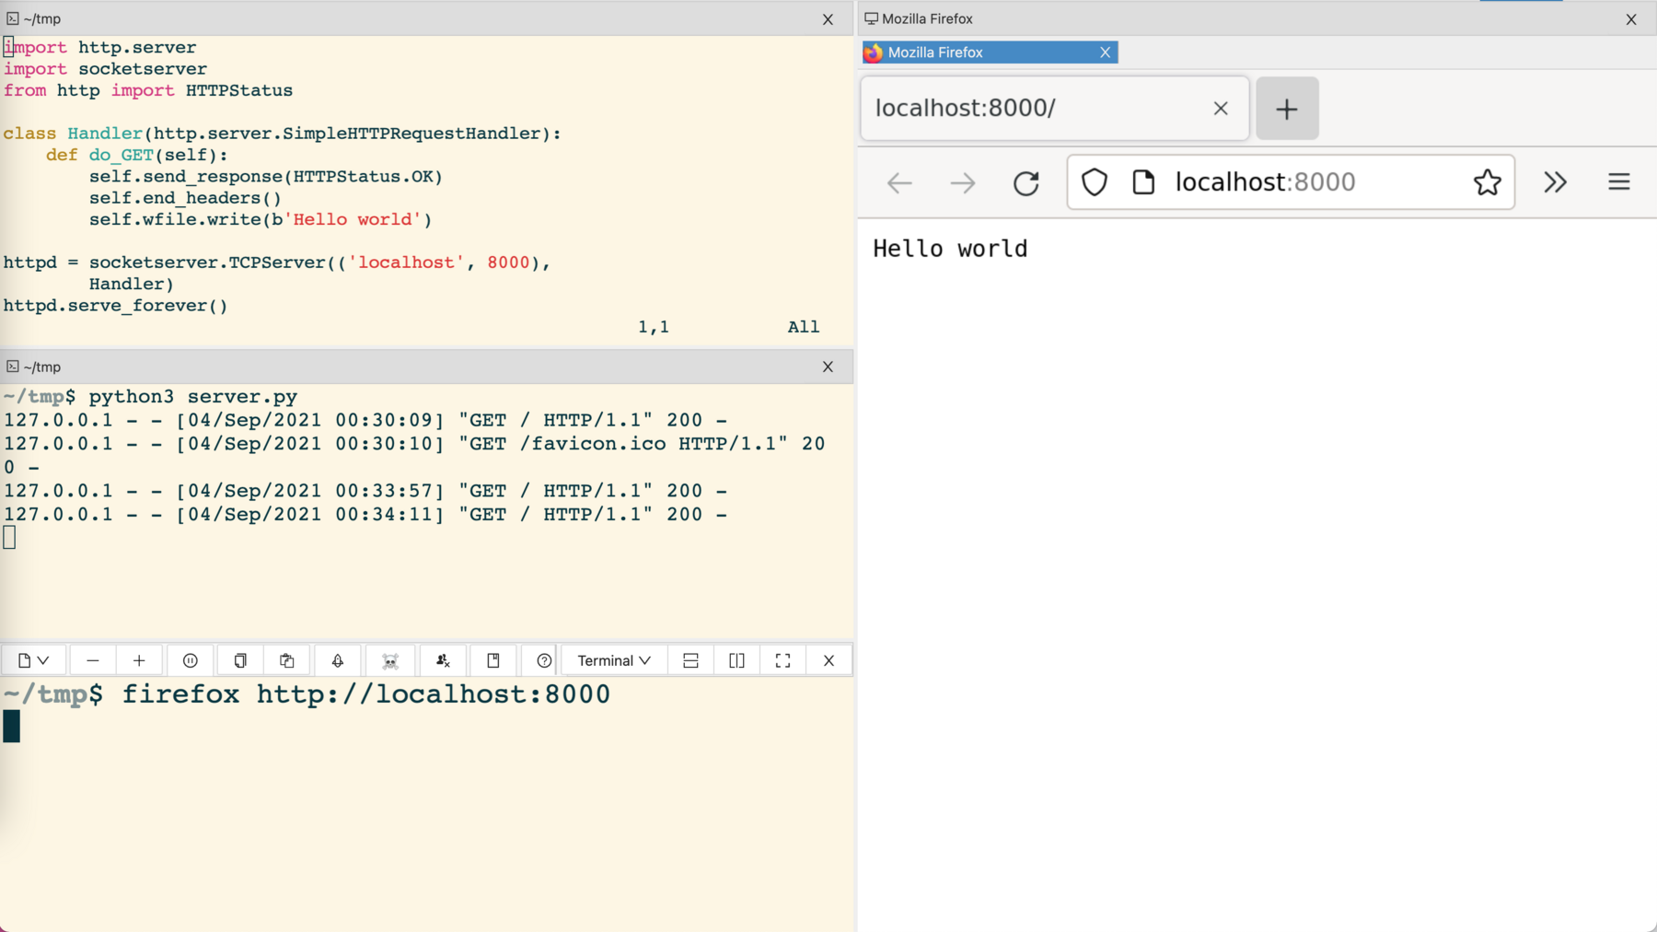Increase the terminal font size

click(139, 659)
